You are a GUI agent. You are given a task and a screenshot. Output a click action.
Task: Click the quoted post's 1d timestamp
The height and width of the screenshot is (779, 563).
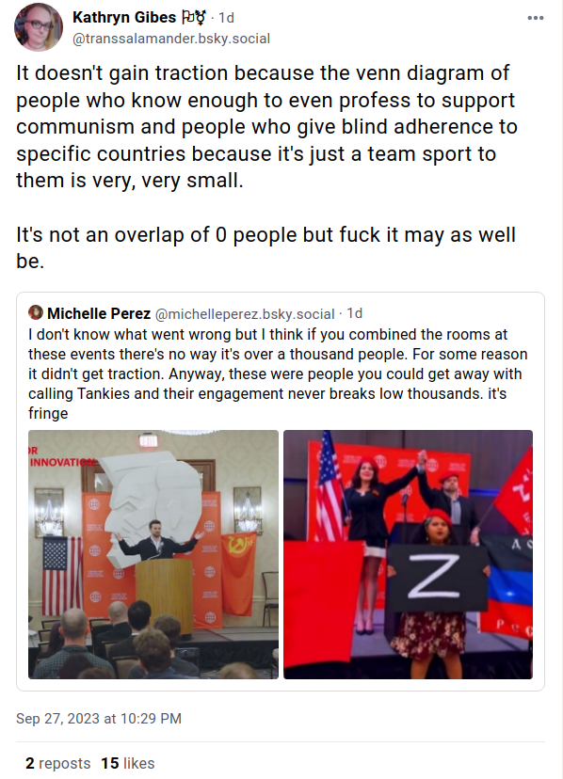click(x=355, y=313)
